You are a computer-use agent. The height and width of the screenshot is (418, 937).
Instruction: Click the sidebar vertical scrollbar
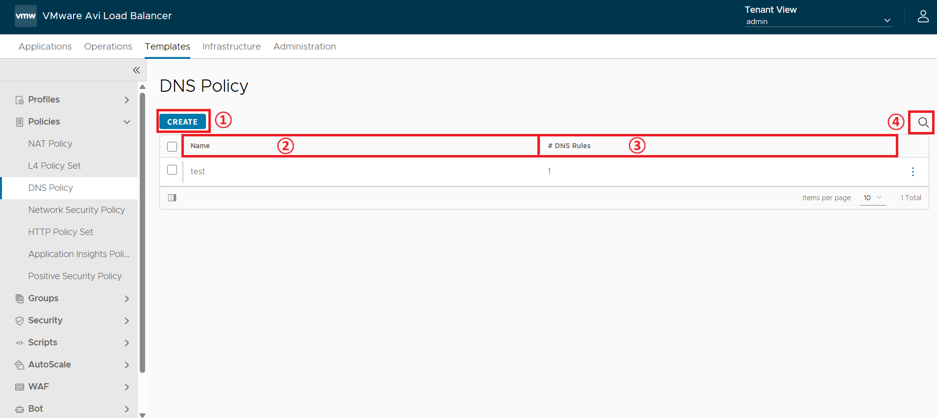click(x=142, y=233)
